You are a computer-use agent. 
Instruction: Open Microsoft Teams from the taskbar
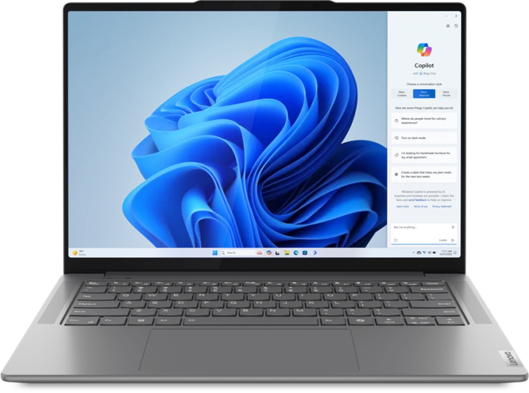(314, 252)
